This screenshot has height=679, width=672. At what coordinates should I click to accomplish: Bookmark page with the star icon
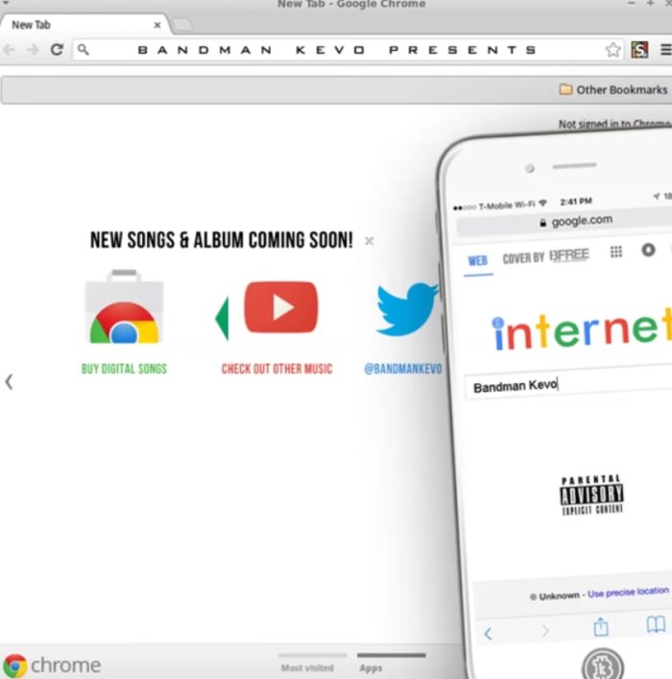(612, 49)
